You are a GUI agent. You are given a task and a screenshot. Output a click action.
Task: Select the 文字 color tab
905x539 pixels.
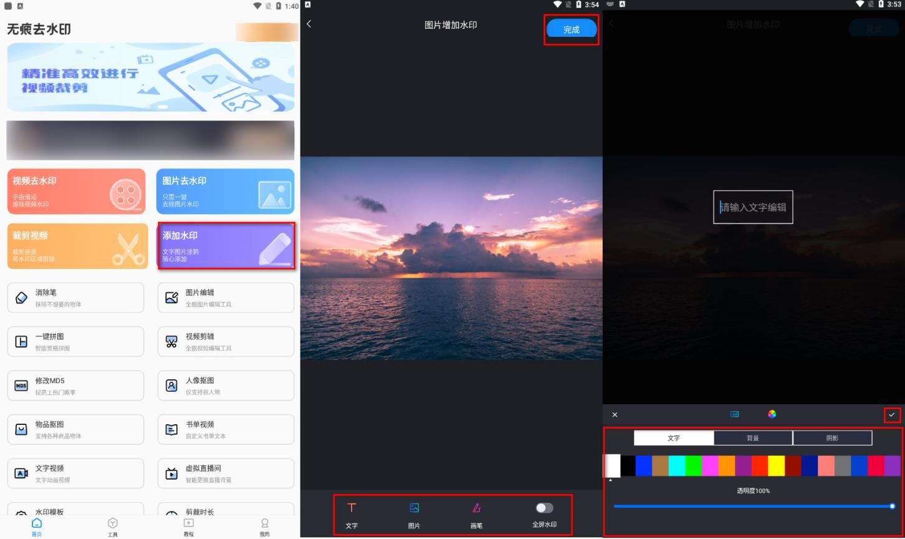tap(674, 438)
